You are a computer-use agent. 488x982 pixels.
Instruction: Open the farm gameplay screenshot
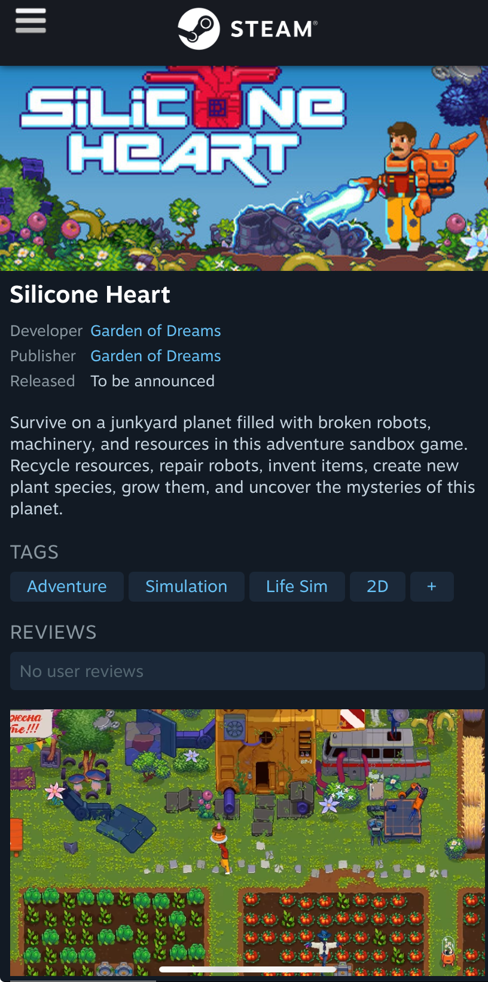point(248,843)
